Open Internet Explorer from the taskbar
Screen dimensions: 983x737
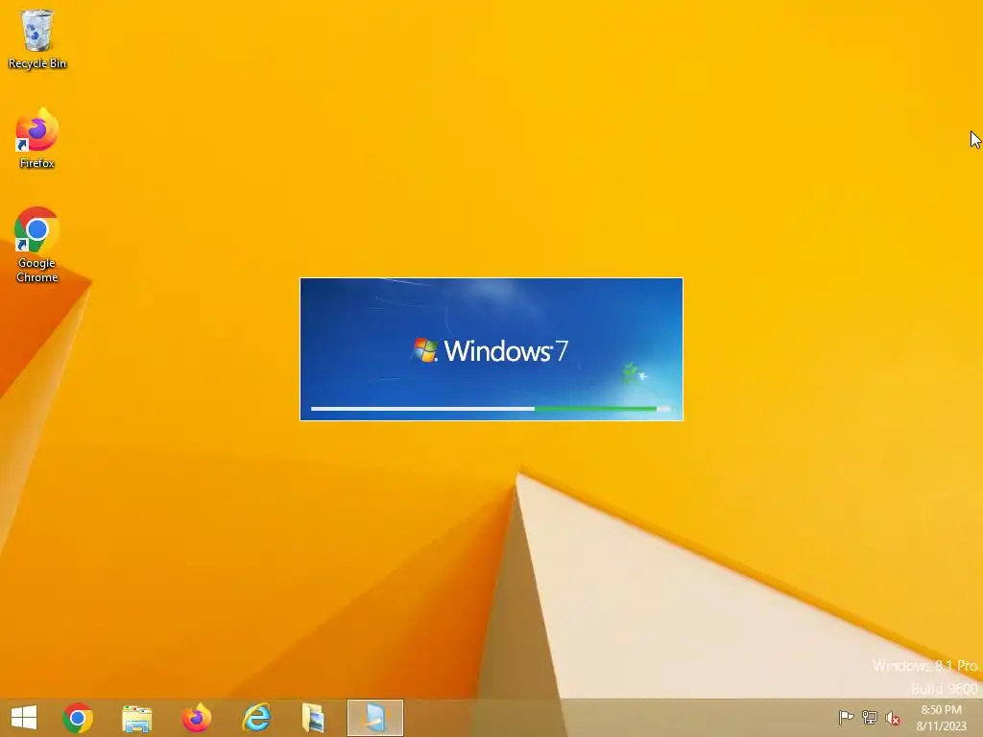(x=256, y=718)
